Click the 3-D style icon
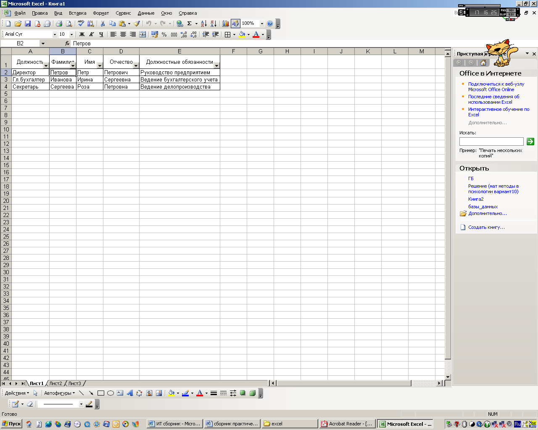The height and width of the screenshot is (430, 538). pos(253,393)
